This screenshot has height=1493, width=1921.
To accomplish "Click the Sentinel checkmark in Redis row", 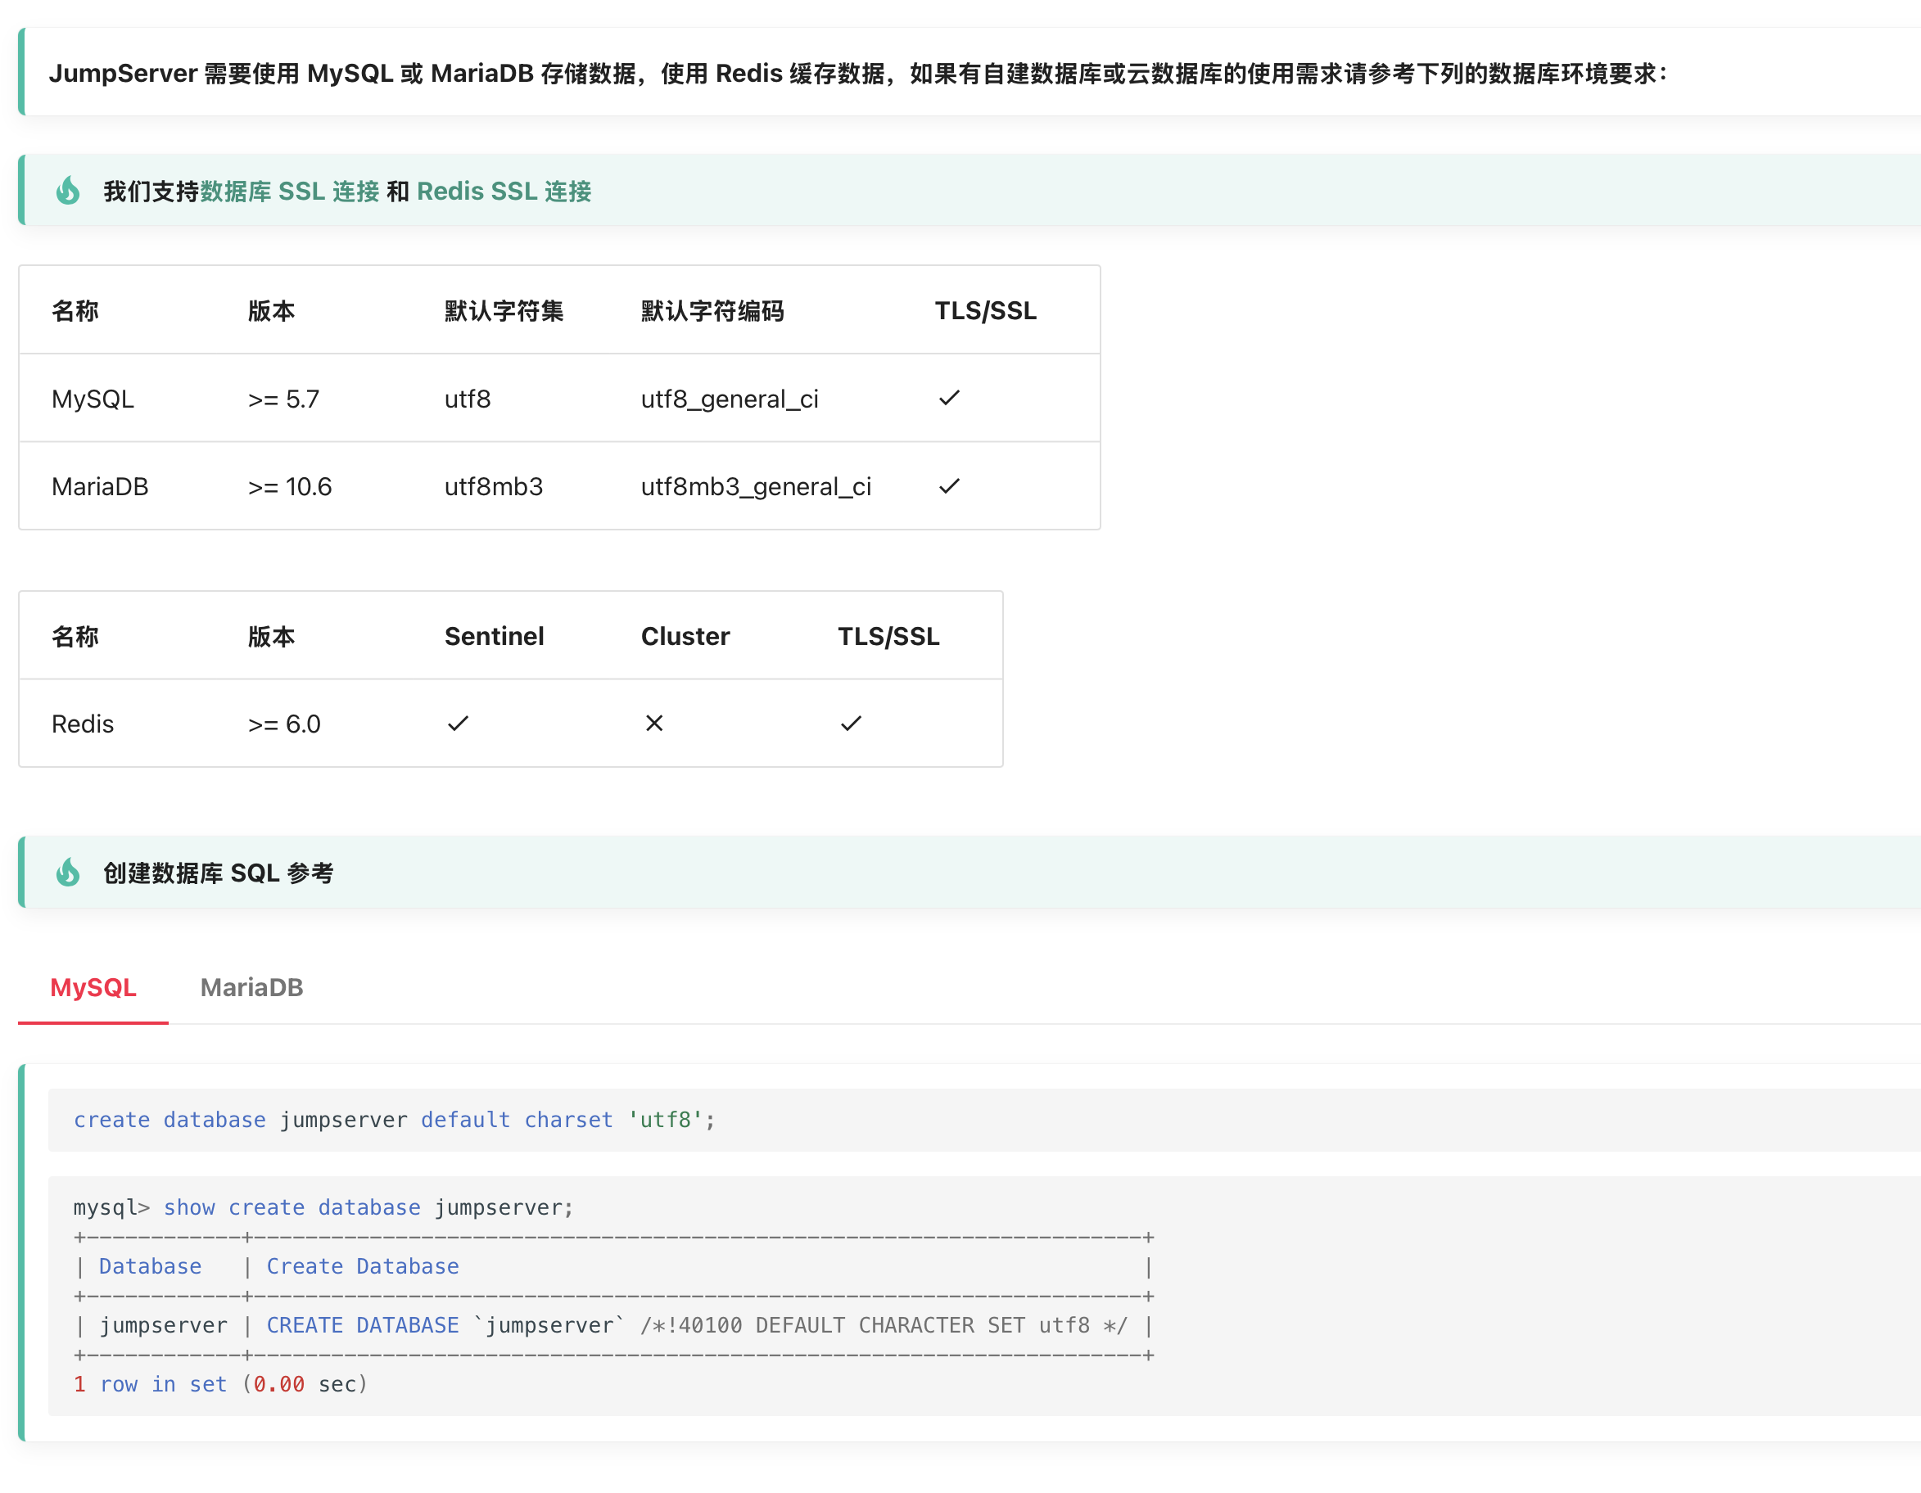I will click(x=458, y=724).
